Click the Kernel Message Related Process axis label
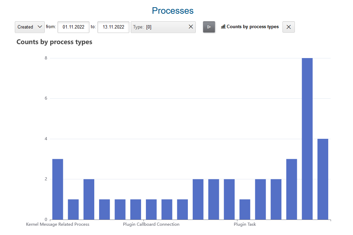 (58, 224)
